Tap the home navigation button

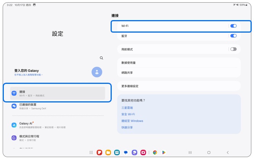click(x=209, y=153)
